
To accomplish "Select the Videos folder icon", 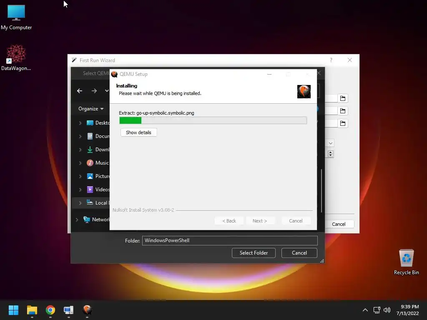I will pos(90,190).
